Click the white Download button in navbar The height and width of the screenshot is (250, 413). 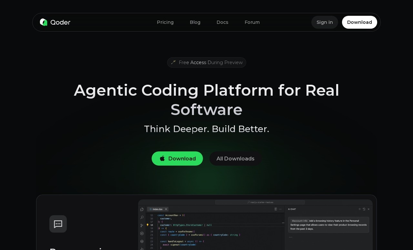pos(359,22)
